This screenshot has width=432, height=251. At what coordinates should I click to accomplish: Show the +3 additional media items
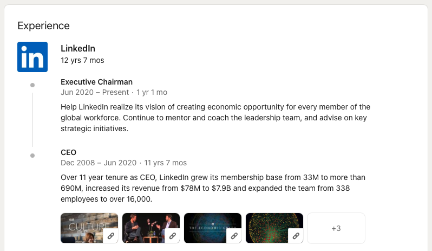(336, 228)
